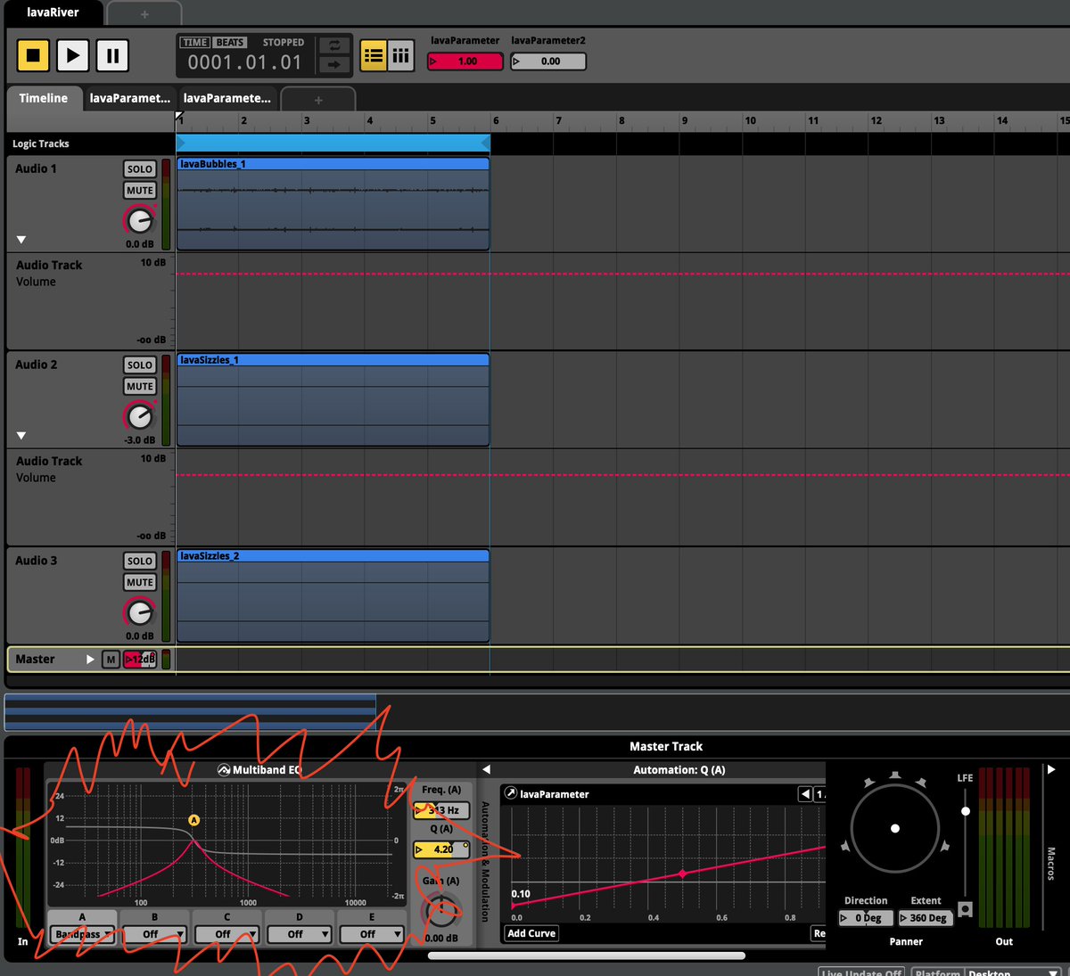Screen dimensions: 1070x976
Task: Collapse Audio 1 automation disclosure triangle
Action: (21, 240)
